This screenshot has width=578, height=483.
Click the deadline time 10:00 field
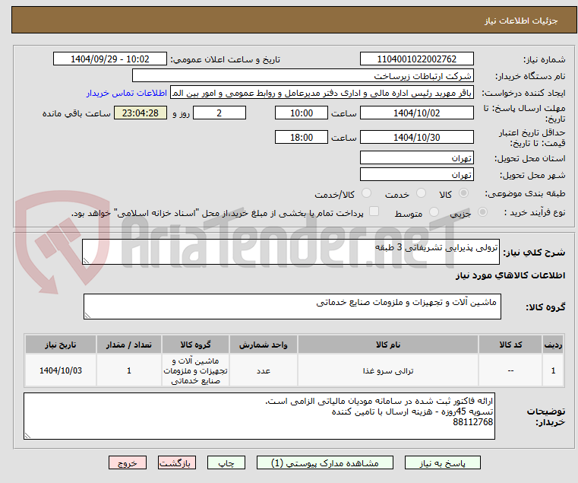(x=302, y=113)
